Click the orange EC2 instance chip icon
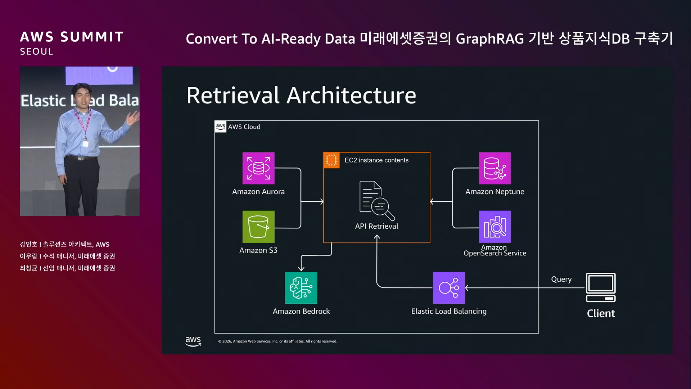The image size is (691, 389). pos(331,160)
